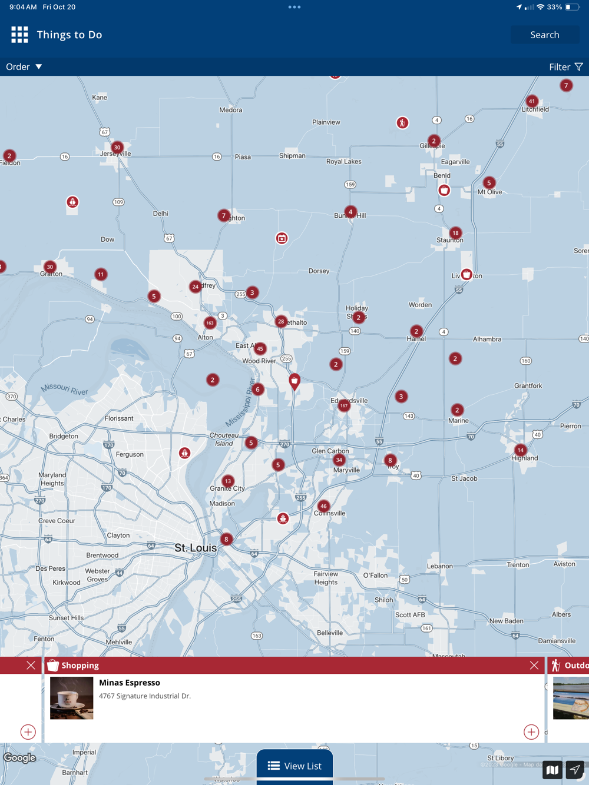
Task: Expand the Order dropdown
Action: (24, 67)
